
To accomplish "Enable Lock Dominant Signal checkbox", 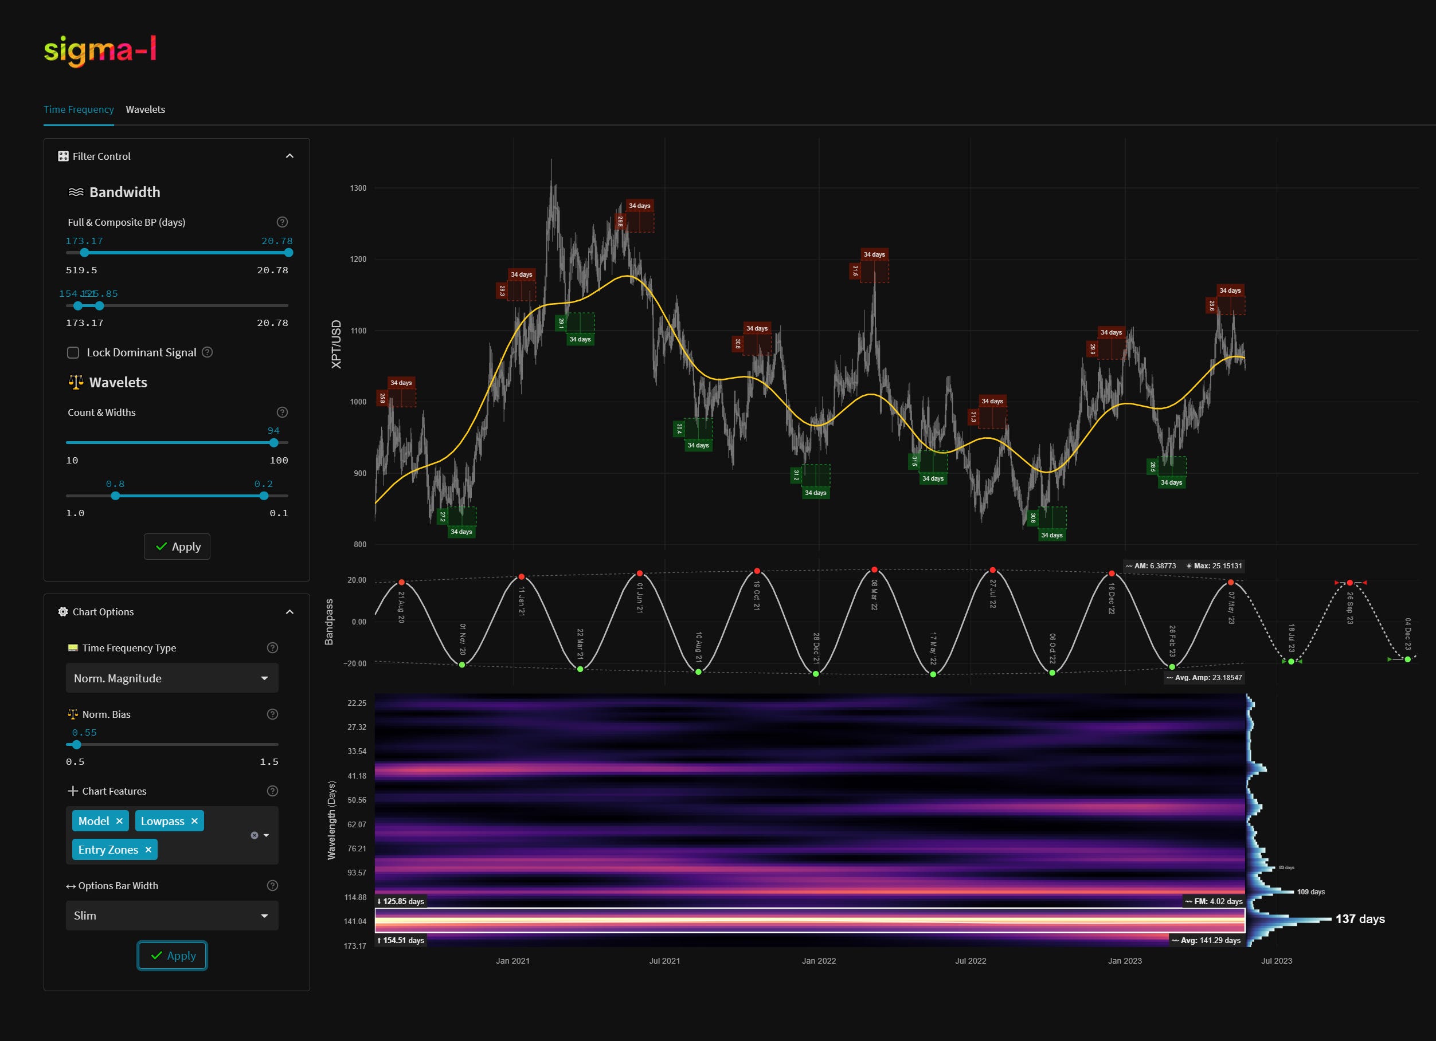I will [x=73, y=352].
